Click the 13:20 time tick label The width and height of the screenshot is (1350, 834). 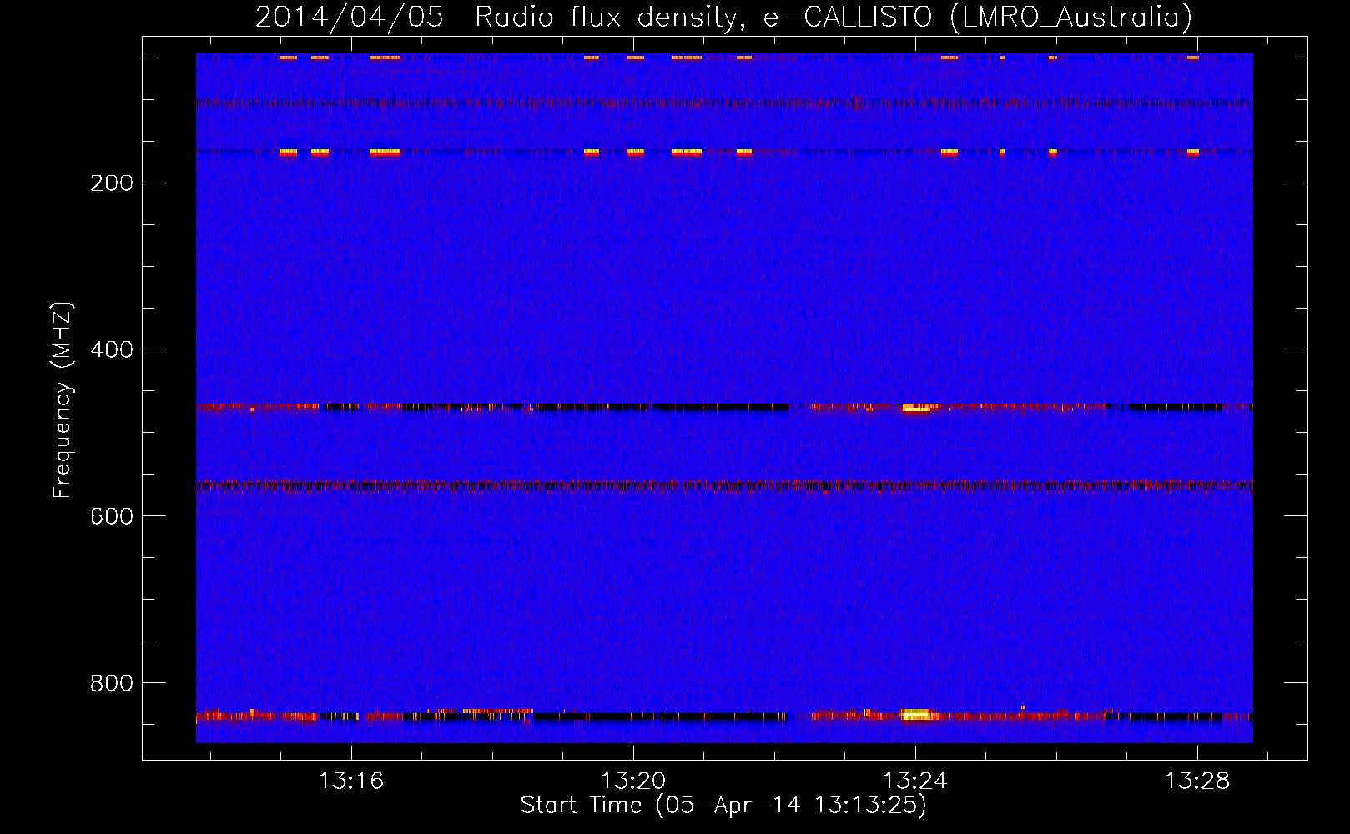[633, 781]
